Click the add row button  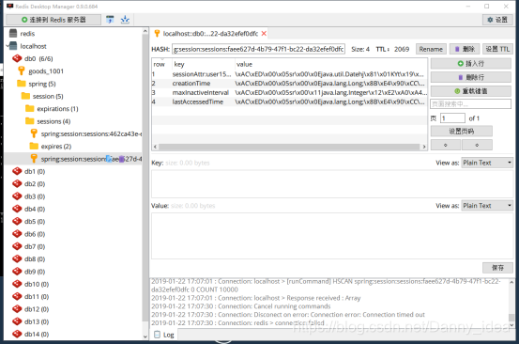tap(471, 63)
